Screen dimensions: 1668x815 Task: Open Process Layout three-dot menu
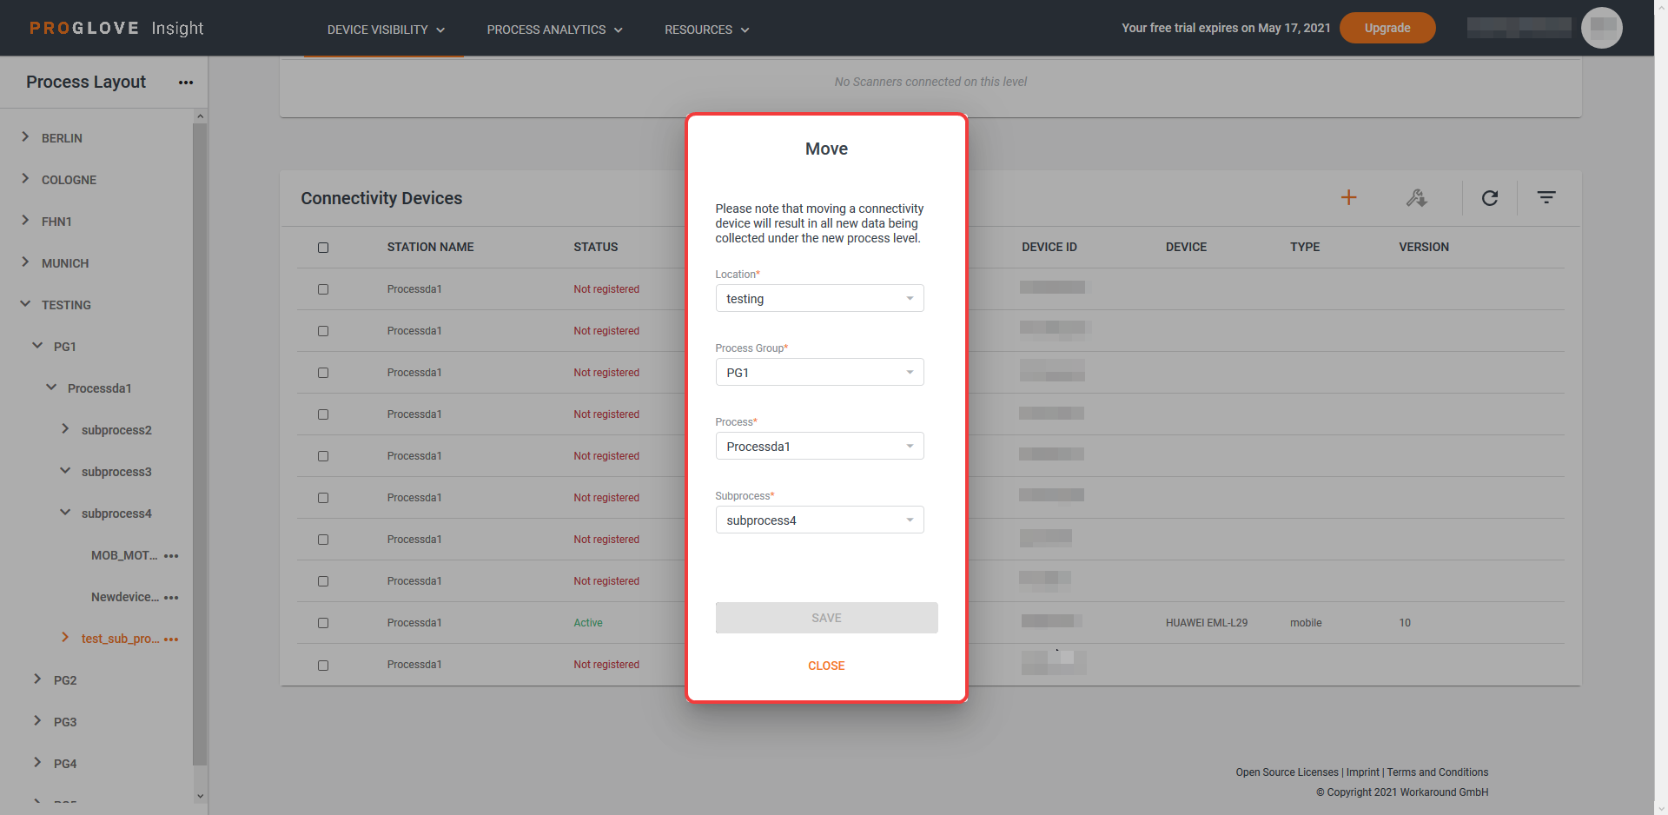(186, 83)
